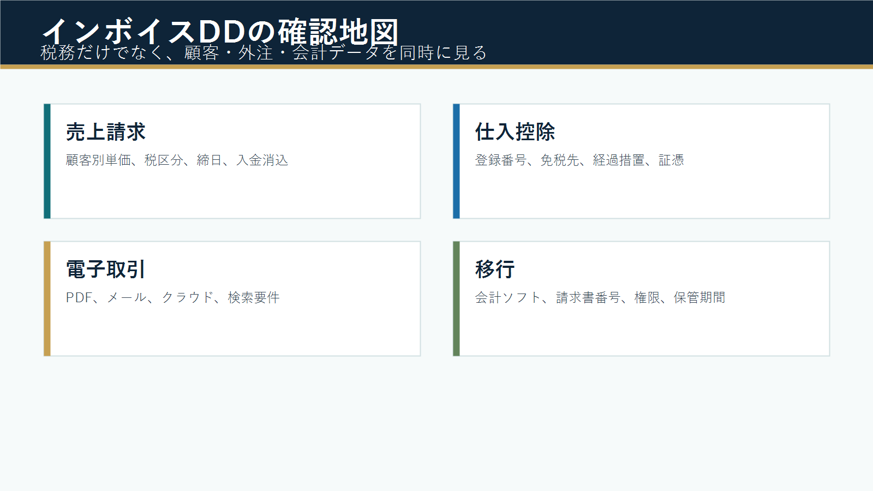Click the 電子取引 card heading
Screen dimensions: 873x491
coord(106,270)
